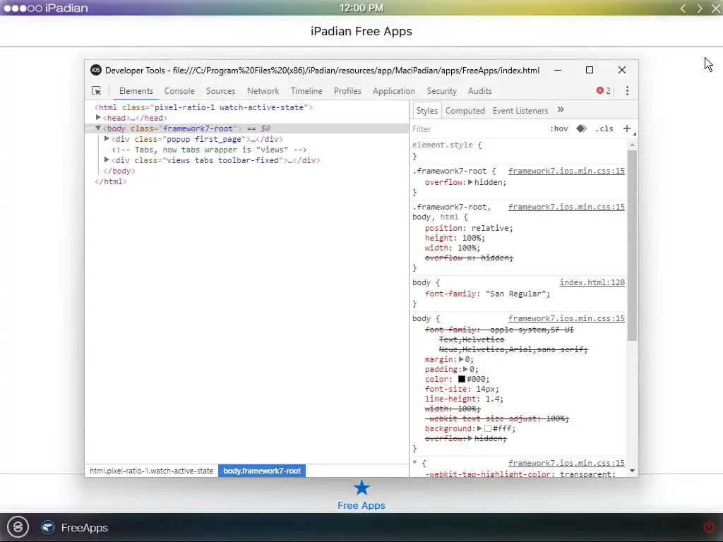Open the Audits tab
723x542 pixels.
[479, 91]
